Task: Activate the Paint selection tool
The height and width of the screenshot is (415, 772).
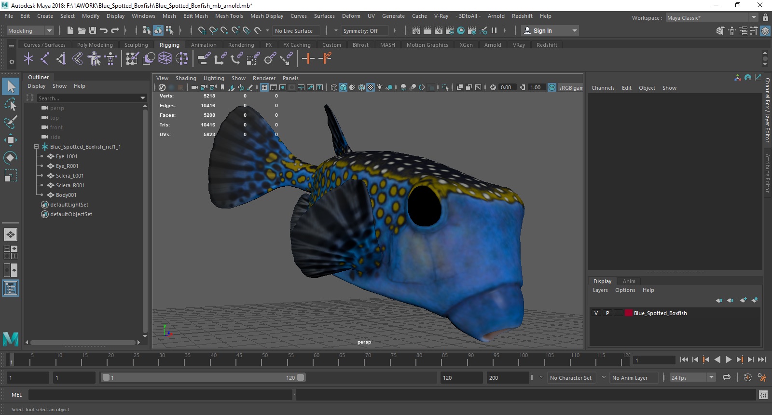Action: pos(11,122)
